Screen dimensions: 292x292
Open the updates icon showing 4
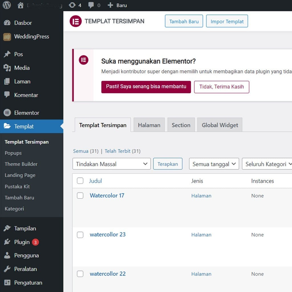pos(72,5)
